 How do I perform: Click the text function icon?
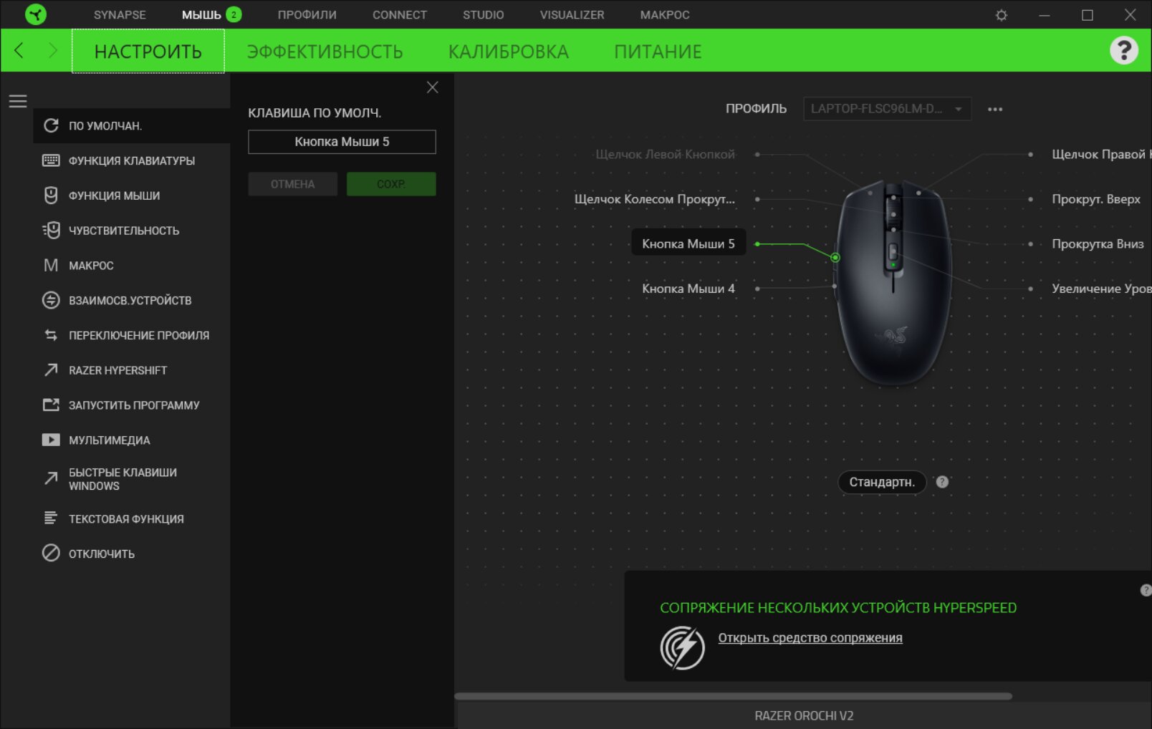coord(51,518)
